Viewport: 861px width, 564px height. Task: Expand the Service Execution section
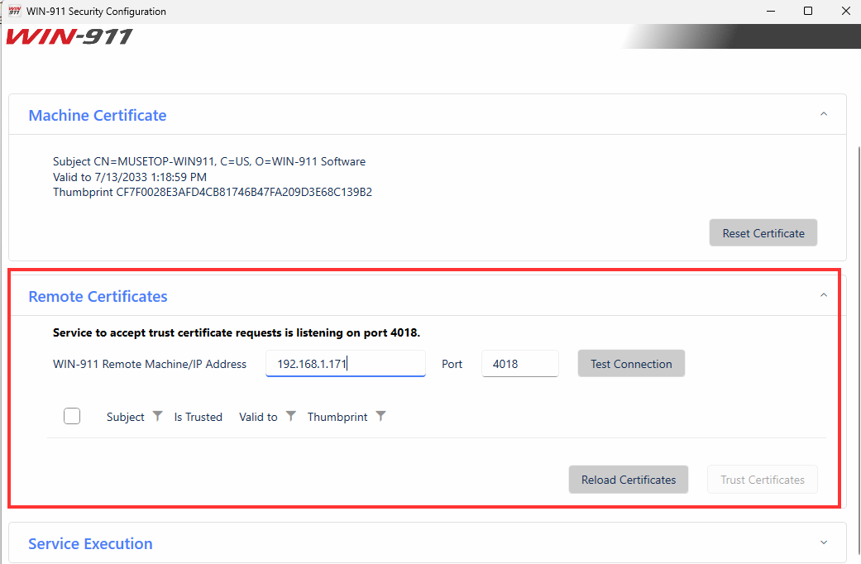[824, 542]
